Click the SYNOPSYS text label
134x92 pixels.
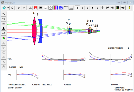pyautogui.click(x=120, y=88)
